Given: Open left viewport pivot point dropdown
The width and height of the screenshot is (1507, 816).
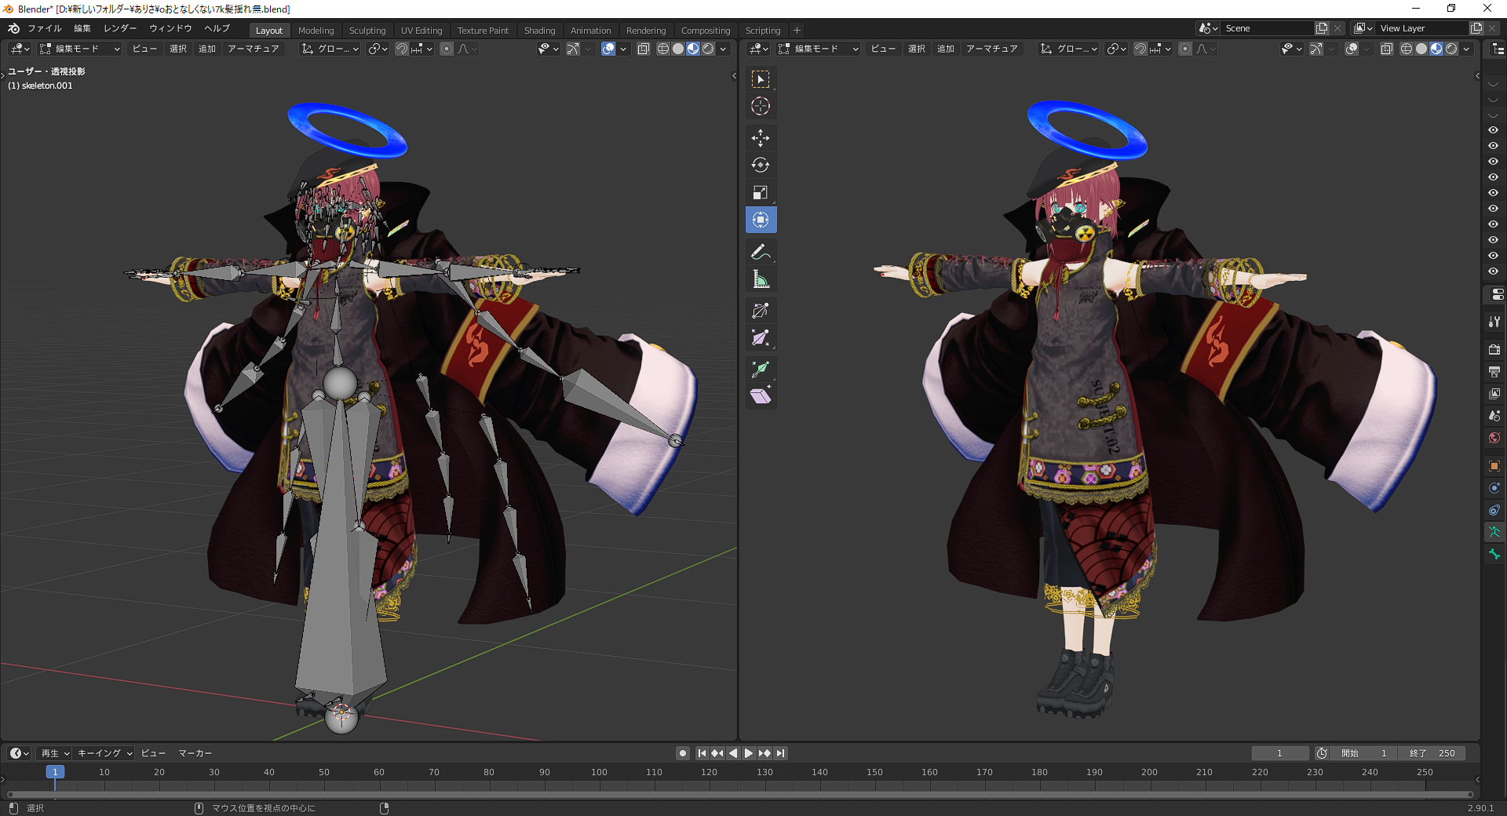Looking at the screenshot, I should pos(378,49).
